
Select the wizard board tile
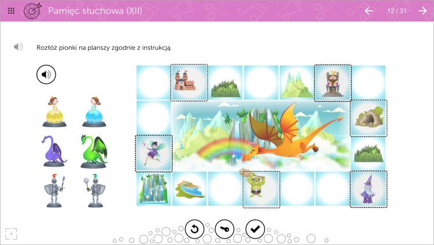point(369,189)
